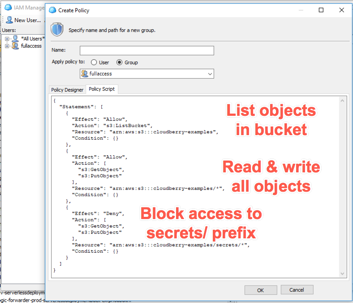Click the fullaccess group icon in tree

(x=15, y=46)
